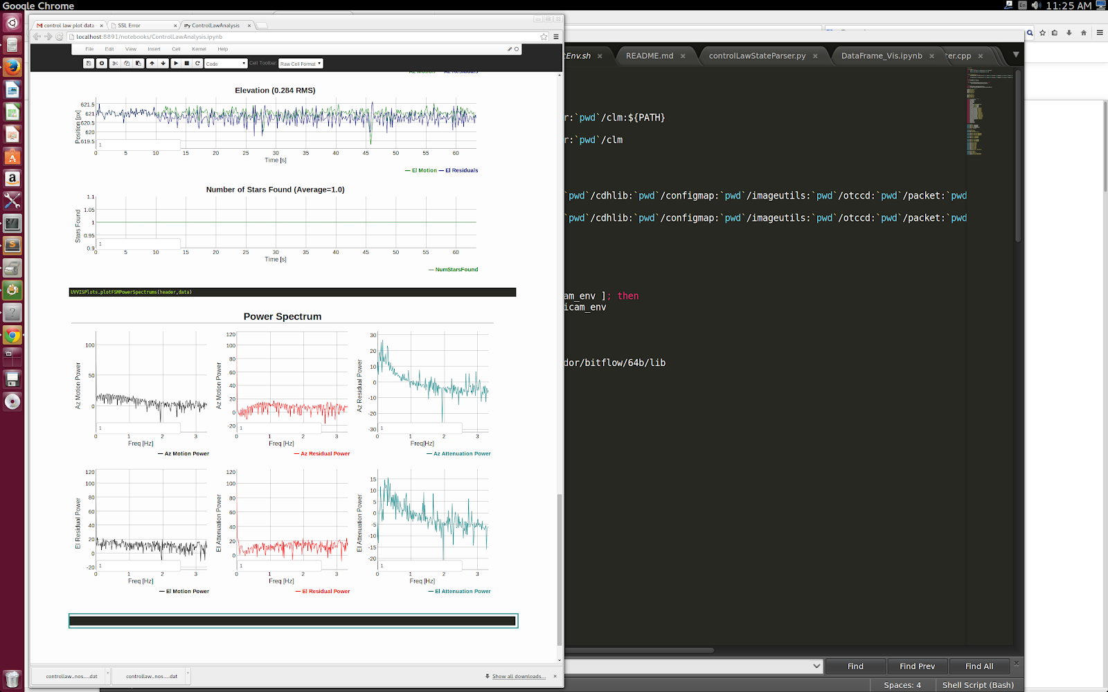
Task: Open Ubuntu Dash home from launcher
Action: tap(12, 23)
